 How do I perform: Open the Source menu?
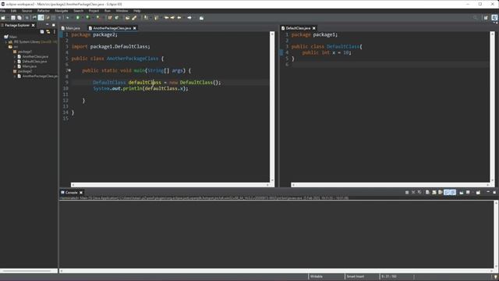[27, 11]
